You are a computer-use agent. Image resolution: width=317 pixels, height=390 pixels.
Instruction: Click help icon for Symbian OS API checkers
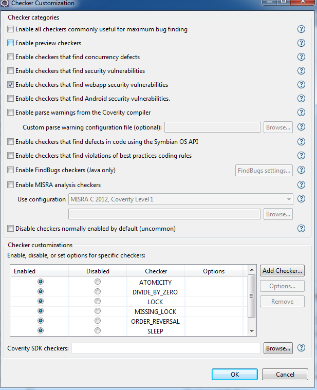302,142
